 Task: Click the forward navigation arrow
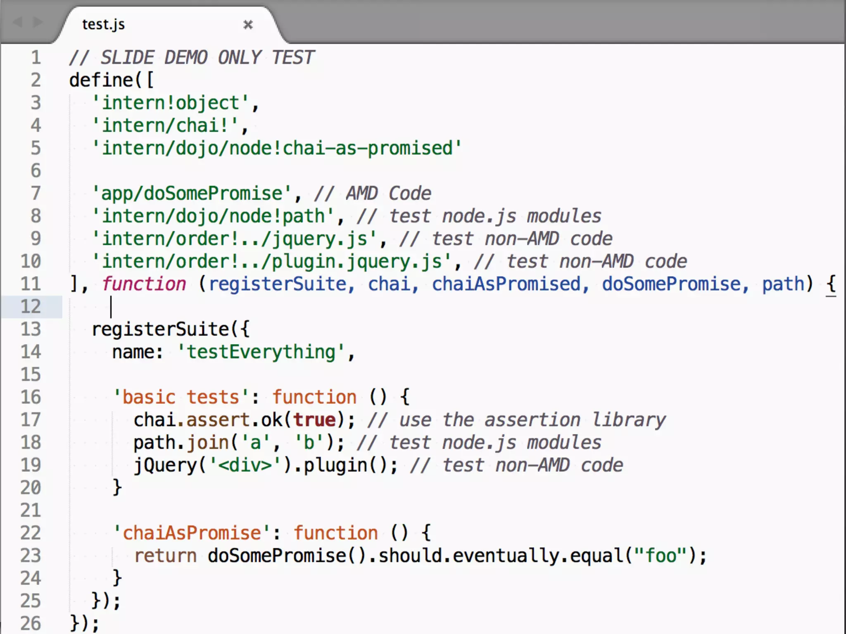pyautogui.click(x=38, y=21)
